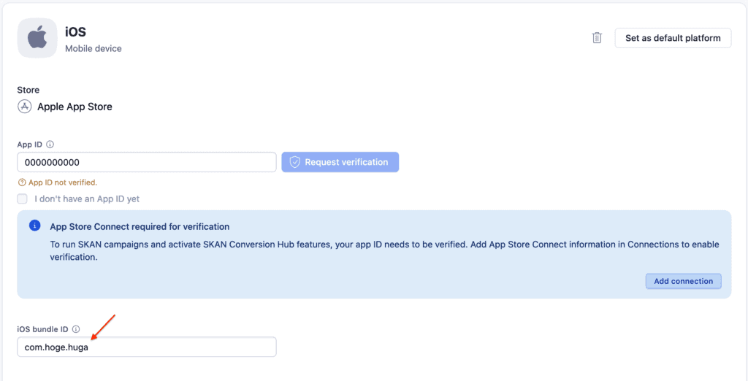Screen dimensions: 748x381
Task: Click the 'Apple App Store' store name
Action: (x=75, y=107)
